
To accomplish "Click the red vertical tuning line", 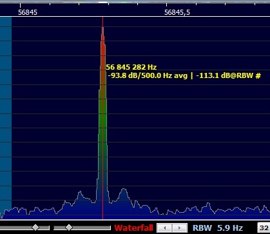I will click(x=102, y=118).
